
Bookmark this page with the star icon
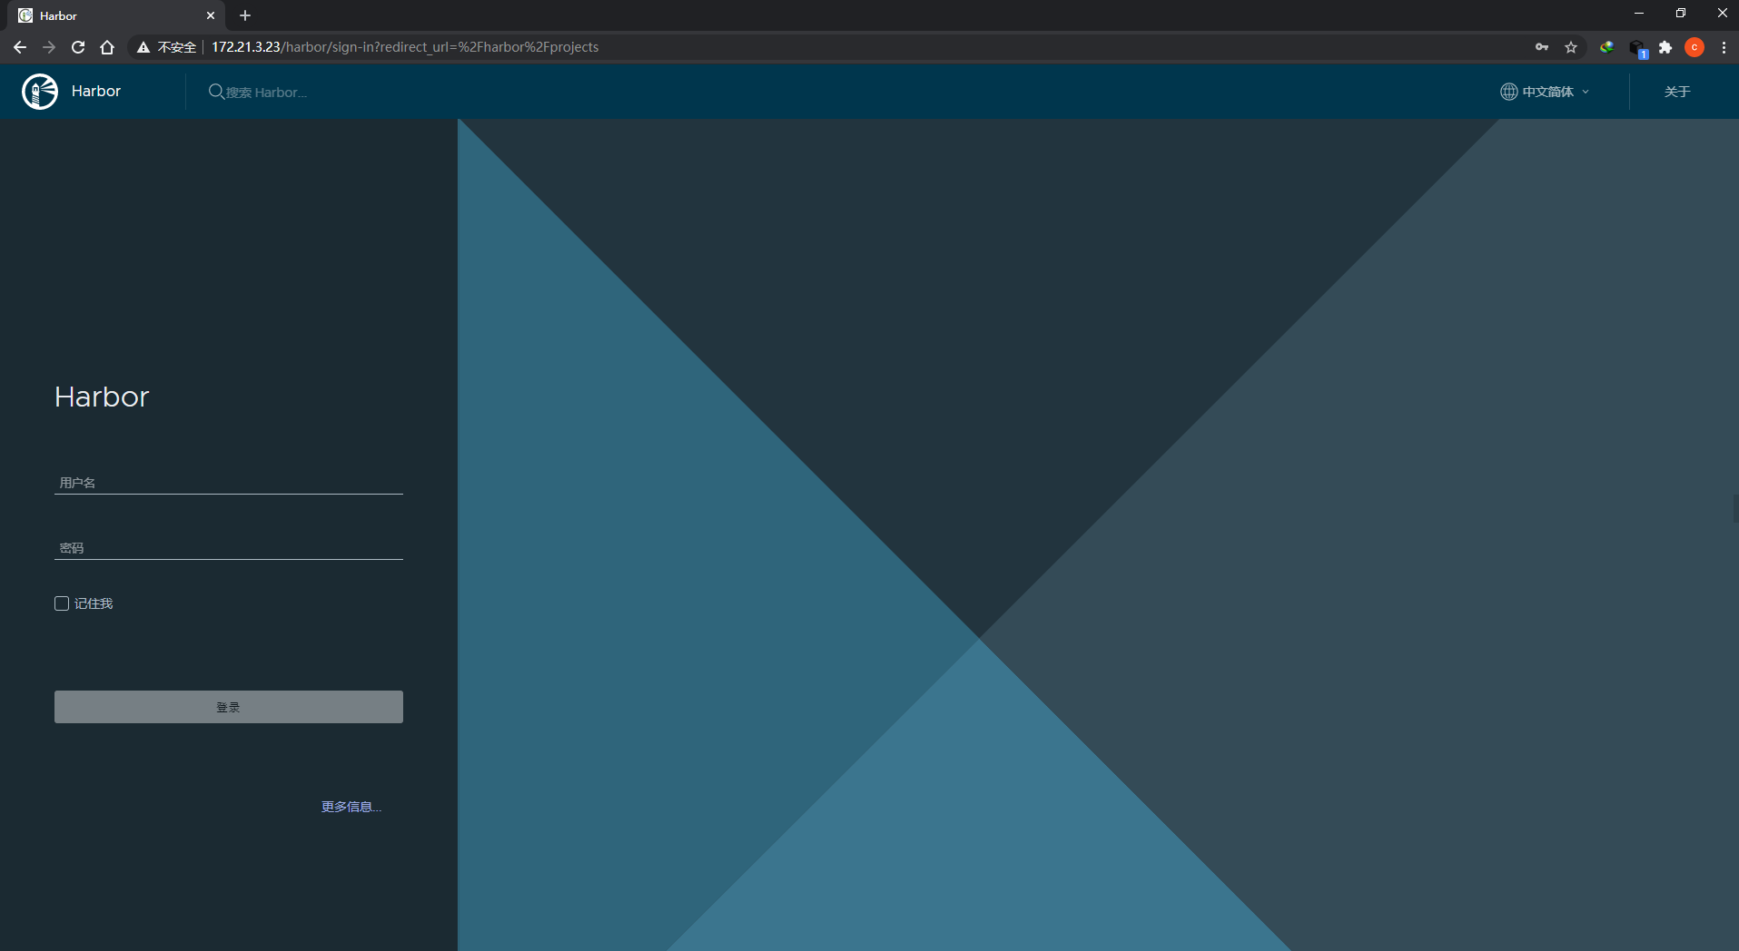1571,47
